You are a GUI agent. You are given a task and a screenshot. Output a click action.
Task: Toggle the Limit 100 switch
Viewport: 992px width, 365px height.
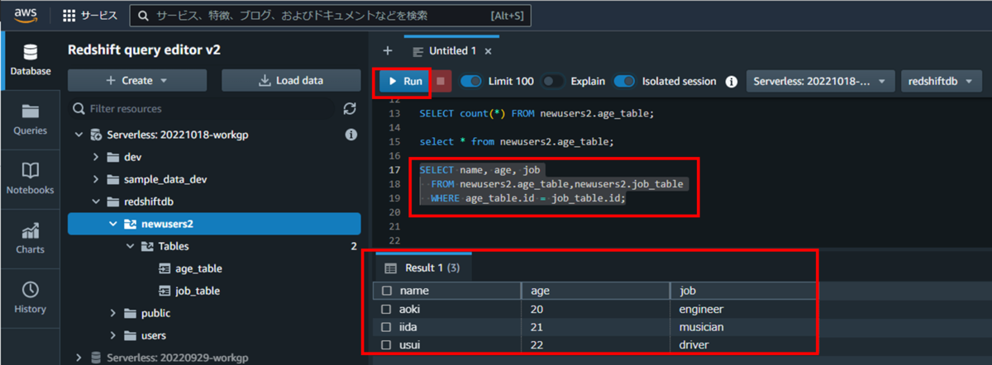[x=471, y=81]
